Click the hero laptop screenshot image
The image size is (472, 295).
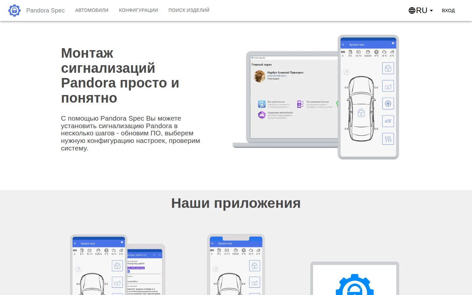point(285,100)
